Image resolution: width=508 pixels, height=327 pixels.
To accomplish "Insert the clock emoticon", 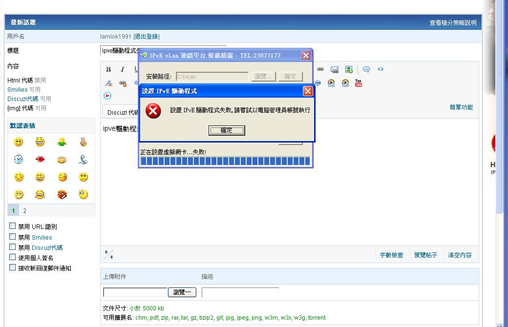I will (19, 159).
